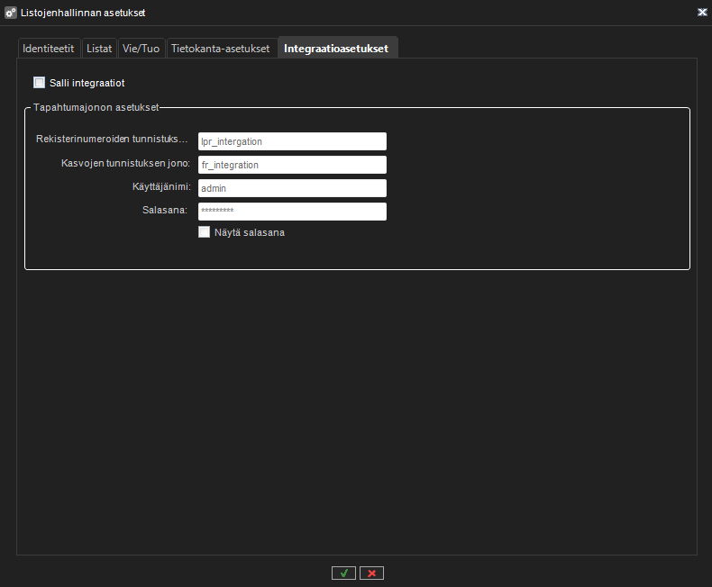Click the Rekisterinumeroiden tunnistuks… label
712x587 pixels.
click(112, 140)
